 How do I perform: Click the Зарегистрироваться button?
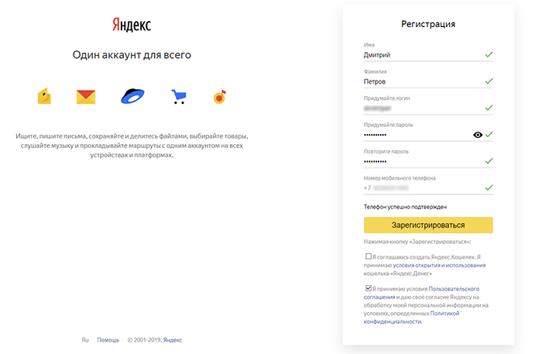coord(428,225)
